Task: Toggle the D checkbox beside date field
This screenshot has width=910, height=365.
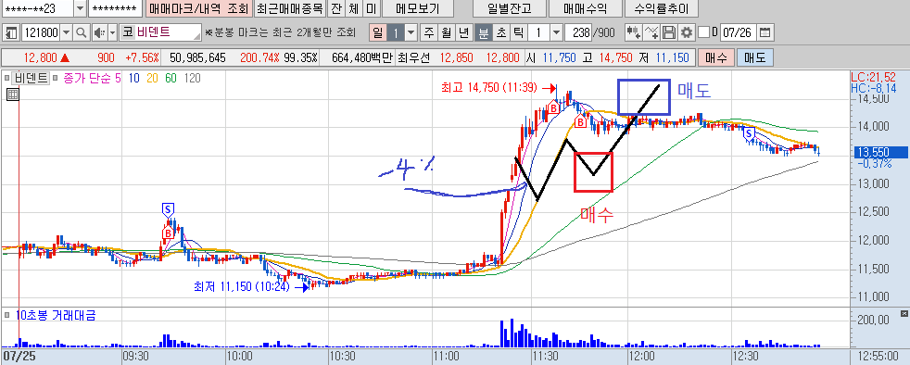Action: point(704,32)
